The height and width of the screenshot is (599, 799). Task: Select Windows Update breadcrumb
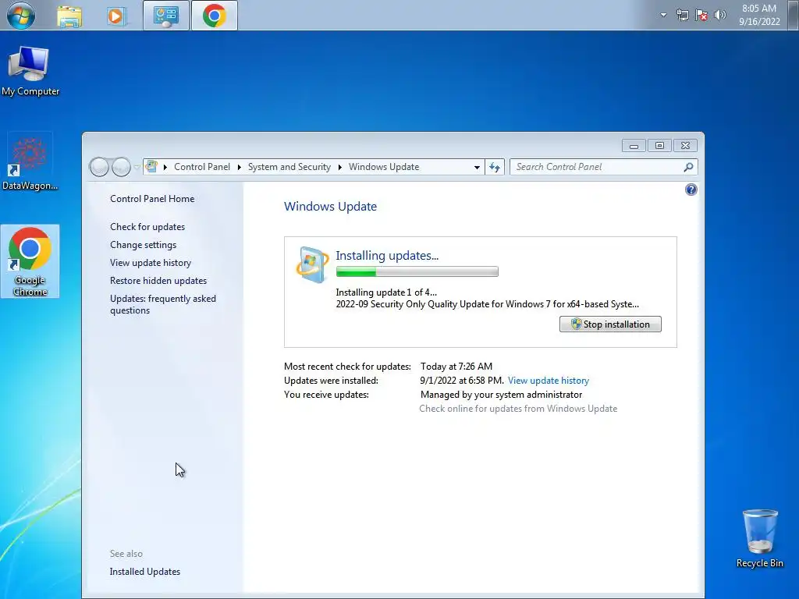384,167
